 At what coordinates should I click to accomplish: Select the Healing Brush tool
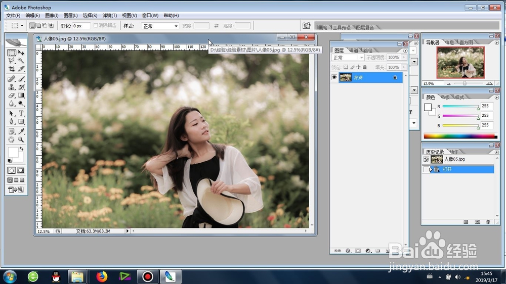point(11,79)
